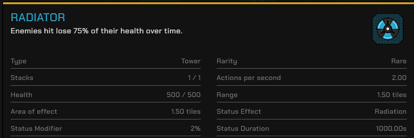Image resolution: width=414 pixels, height=138 pixels.
Task: Select the Area of effect label
Action: [x=34, y=111]
